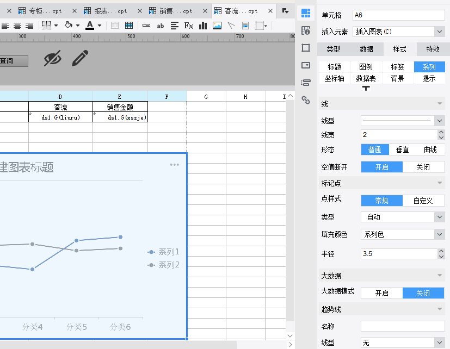
Task: Open the conditional attributes sidebar icon
Action: pyautogui.click(x=306, y=83)
